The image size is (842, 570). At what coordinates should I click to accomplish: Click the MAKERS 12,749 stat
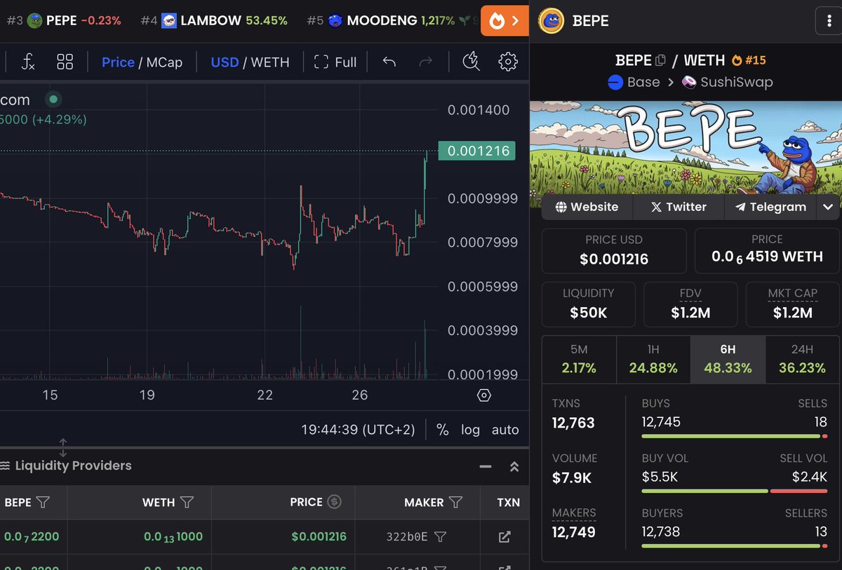(574, 523)
